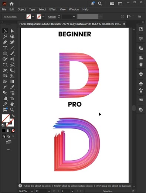The width and height of the screenshot is (146, 193).
Task: Open rotate view angle dropdown
Action: point(49,191)
